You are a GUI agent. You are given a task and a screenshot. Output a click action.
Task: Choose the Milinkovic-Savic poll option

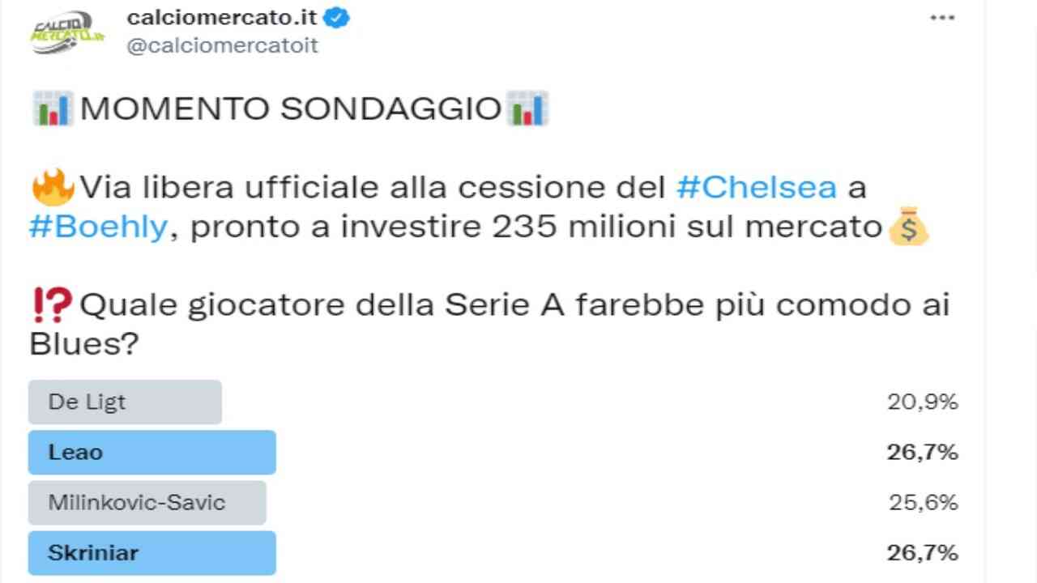point(147,503)
